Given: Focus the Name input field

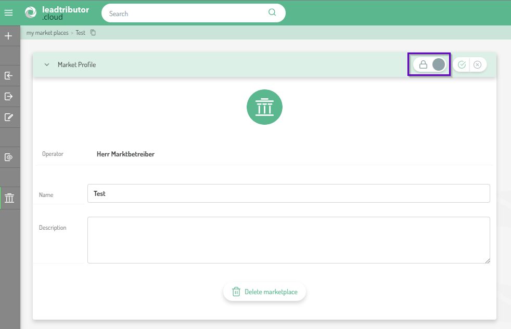Looking at the screenshot, I should (288, 193).
